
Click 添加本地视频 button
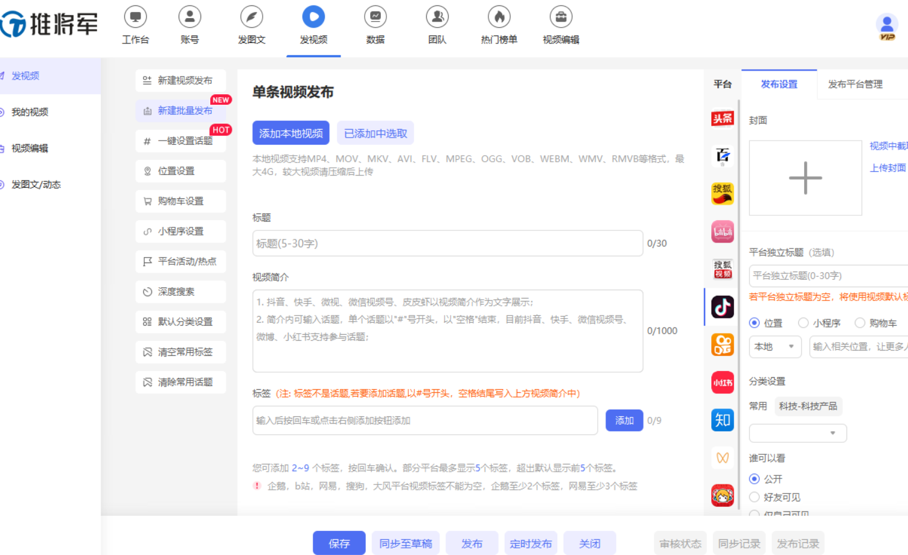pos(291,133)
